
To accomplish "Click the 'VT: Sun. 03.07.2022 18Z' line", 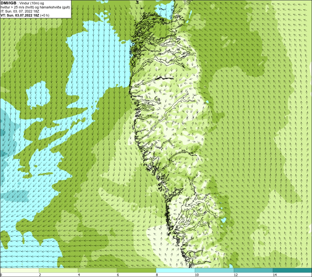I will click(x=25, y=15).
